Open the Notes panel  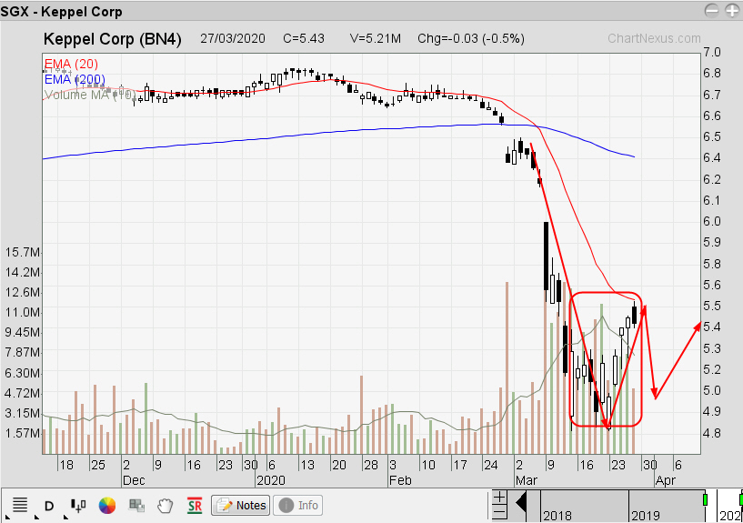(x=241, y=506)
